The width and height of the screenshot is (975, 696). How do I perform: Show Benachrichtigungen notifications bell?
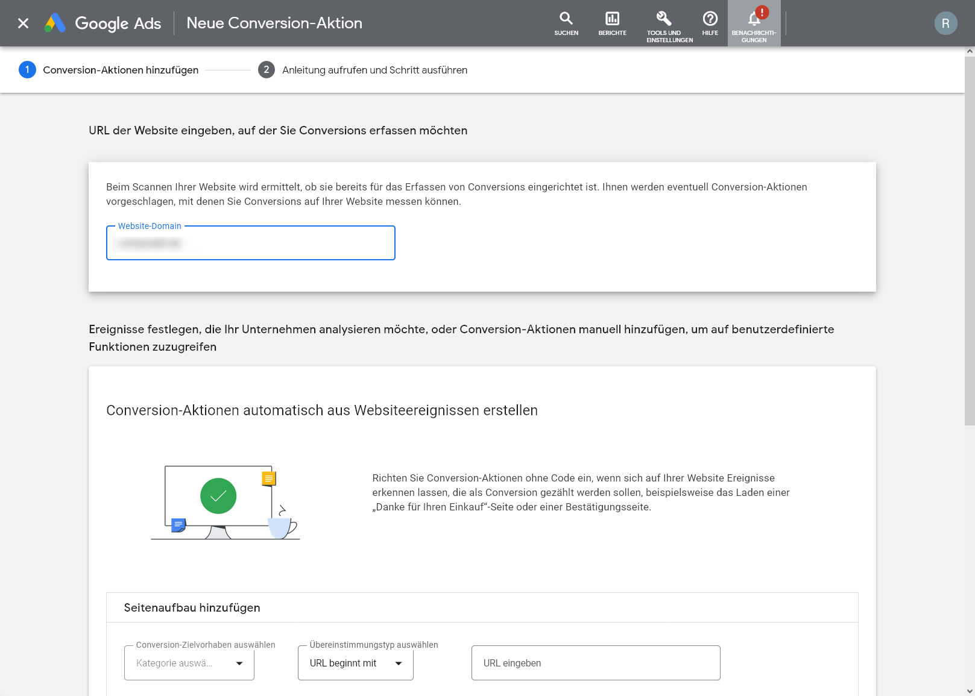(754, 24)
